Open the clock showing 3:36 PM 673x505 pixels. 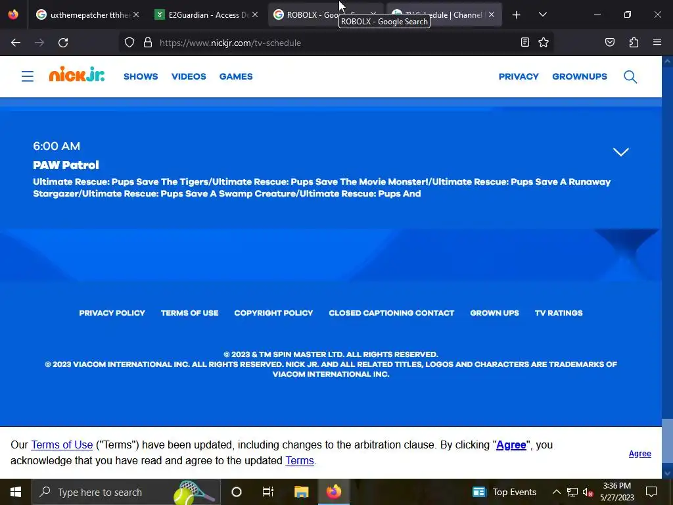click(x=616, y=492)
